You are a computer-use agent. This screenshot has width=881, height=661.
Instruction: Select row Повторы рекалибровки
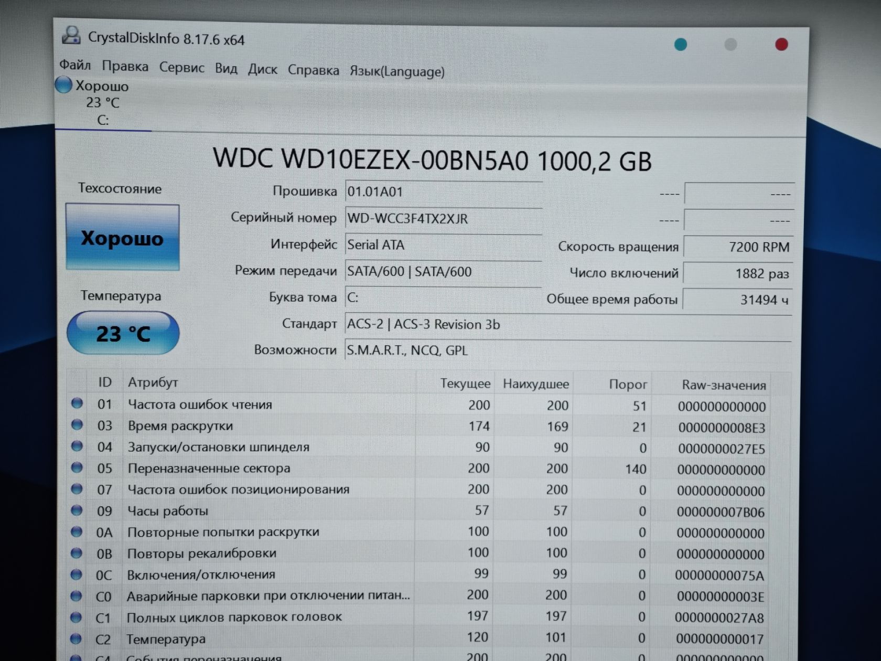[427, 553]
